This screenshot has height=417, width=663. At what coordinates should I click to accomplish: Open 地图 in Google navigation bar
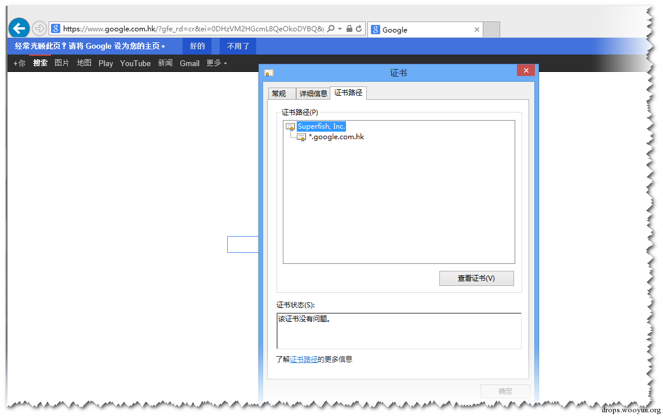click(84, 63)
